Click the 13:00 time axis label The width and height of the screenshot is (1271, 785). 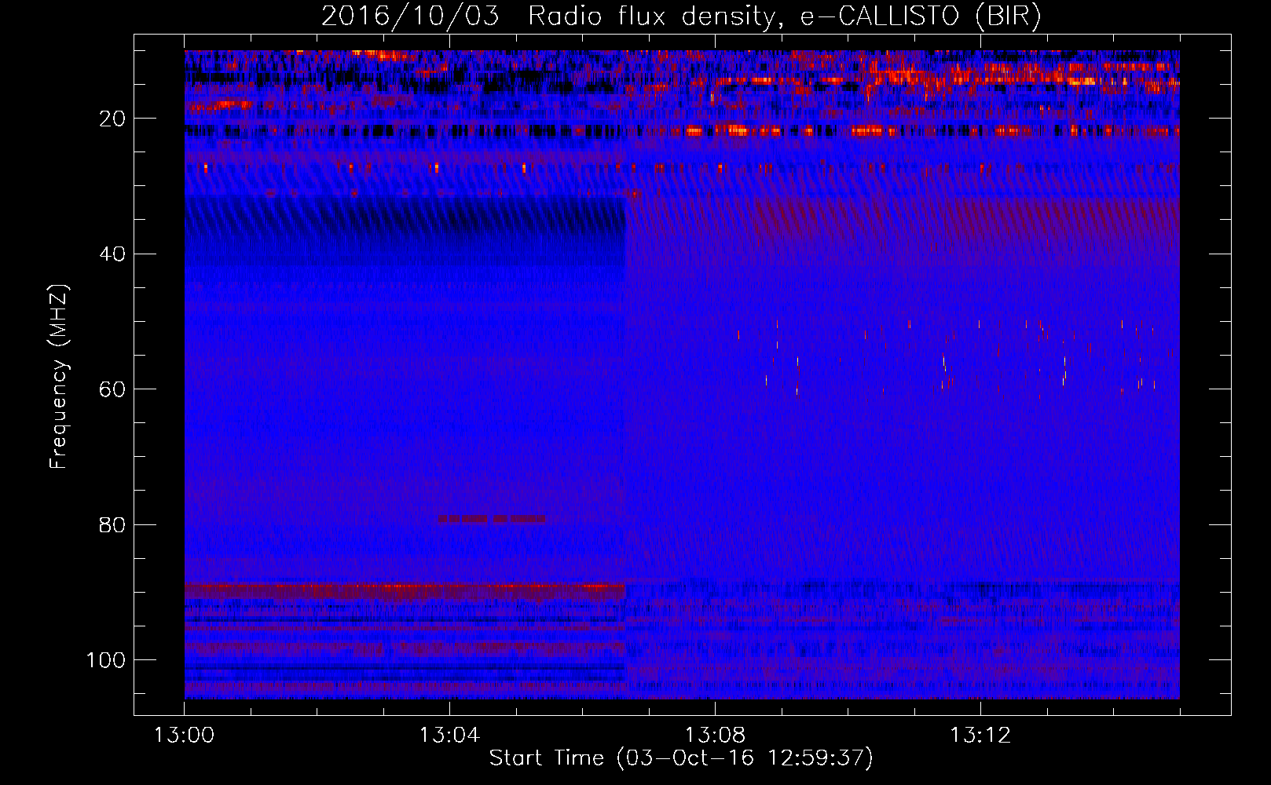(x=184, y=736)
